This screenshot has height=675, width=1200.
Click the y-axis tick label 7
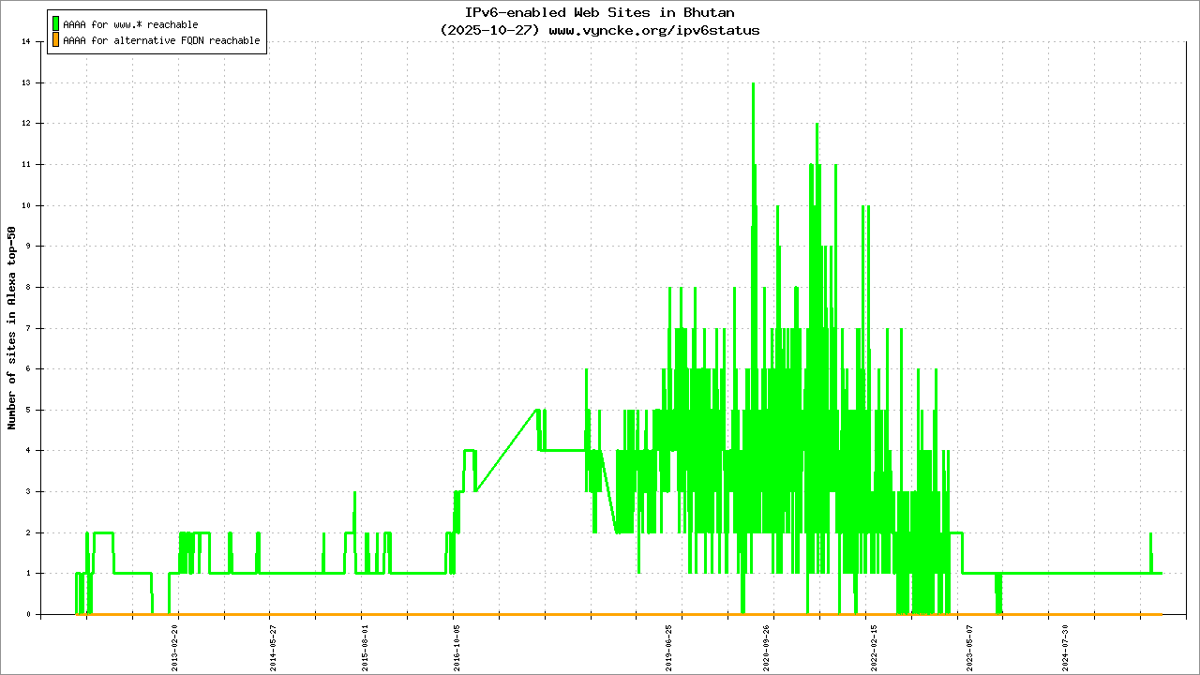(x=30, y=328)
